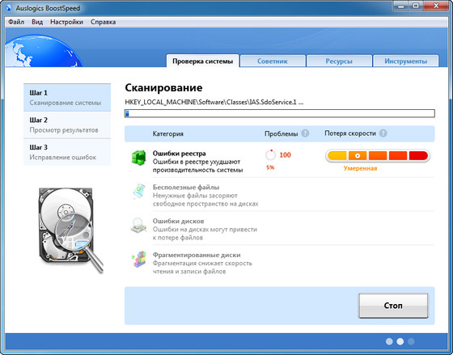Open the Вид menu

37,22
